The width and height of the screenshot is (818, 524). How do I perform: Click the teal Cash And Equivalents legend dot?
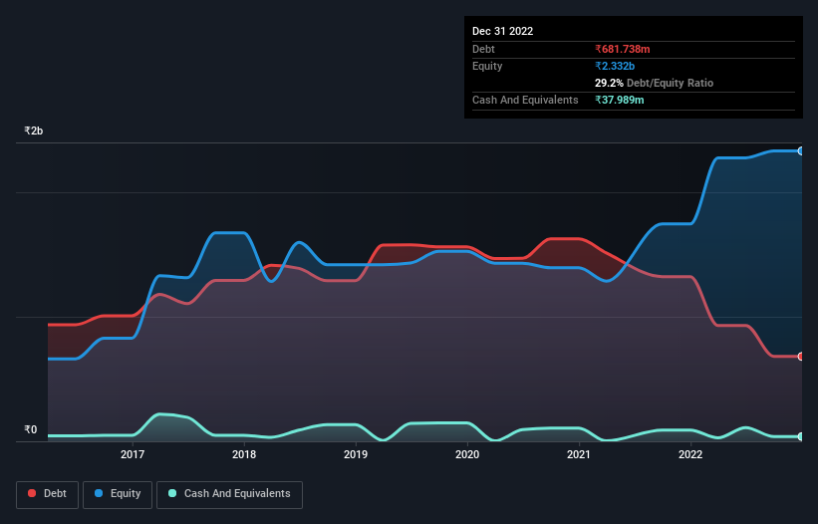(172, 493)
